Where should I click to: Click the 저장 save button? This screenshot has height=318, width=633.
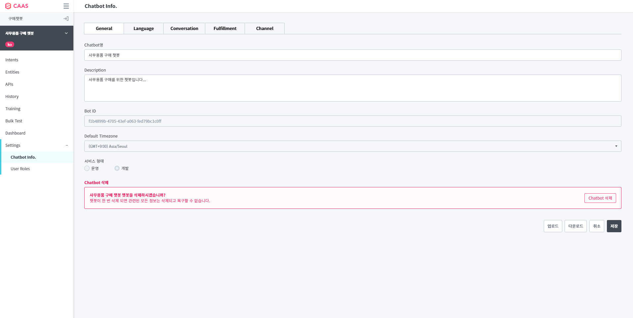point(614,226)
